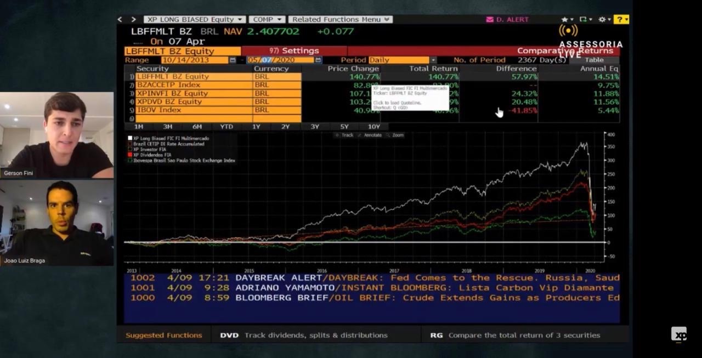Open the gear settings menu
Screen dimensions: 702x358
[603, 19]
